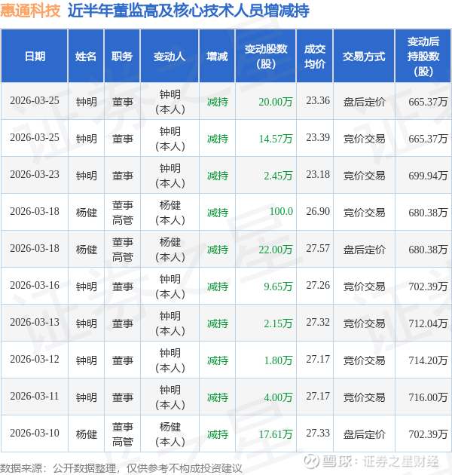Click the 4.00万 share change value

point(278,397)
